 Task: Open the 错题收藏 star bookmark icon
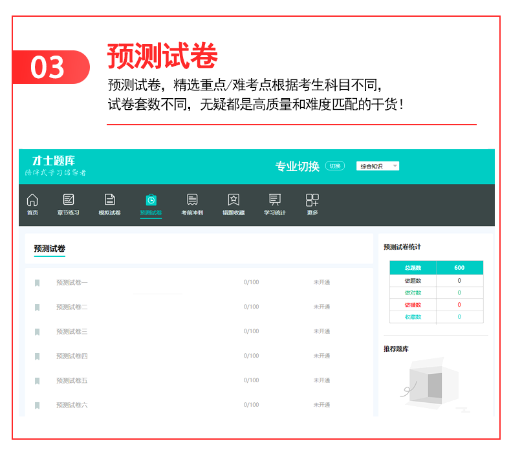pos(234,200)
